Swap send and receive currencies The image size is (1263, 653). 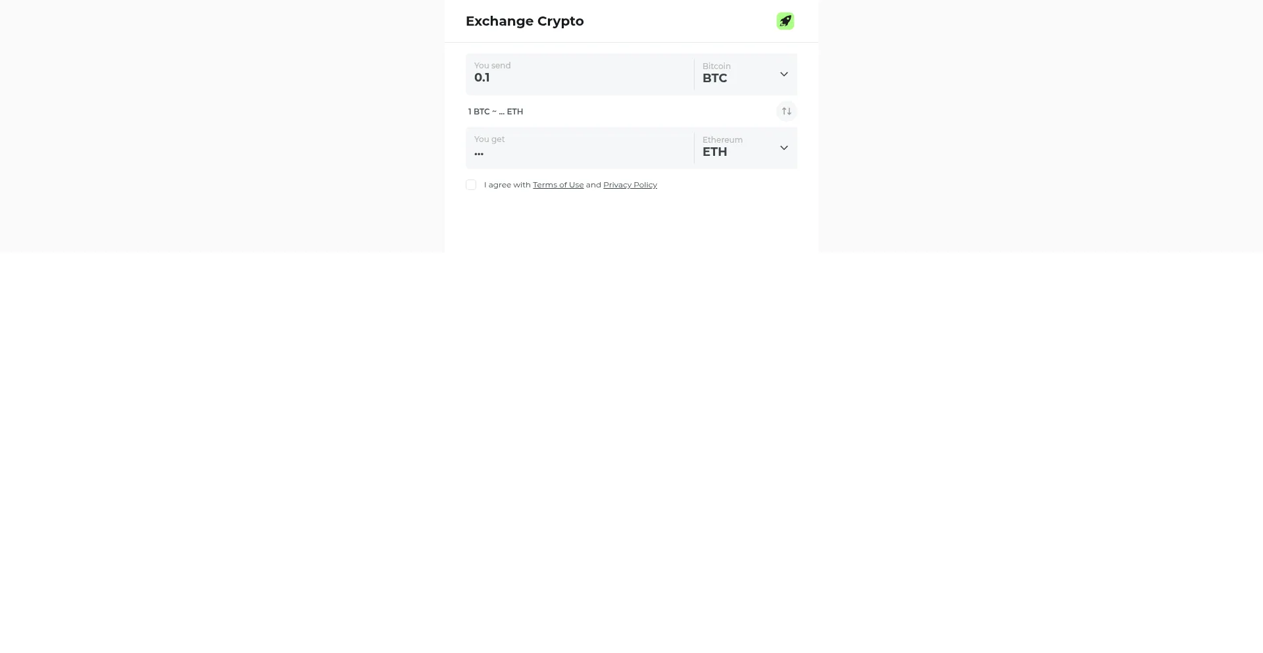(786, 111)
